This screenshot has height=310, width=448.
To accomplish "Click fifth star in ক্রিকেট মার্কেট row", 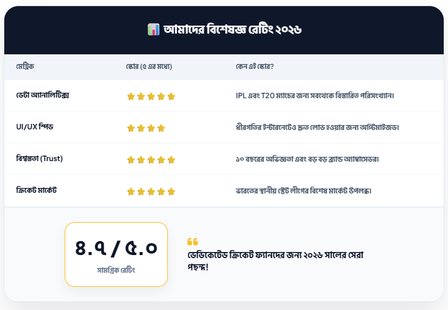I will (x=172, y=192).
